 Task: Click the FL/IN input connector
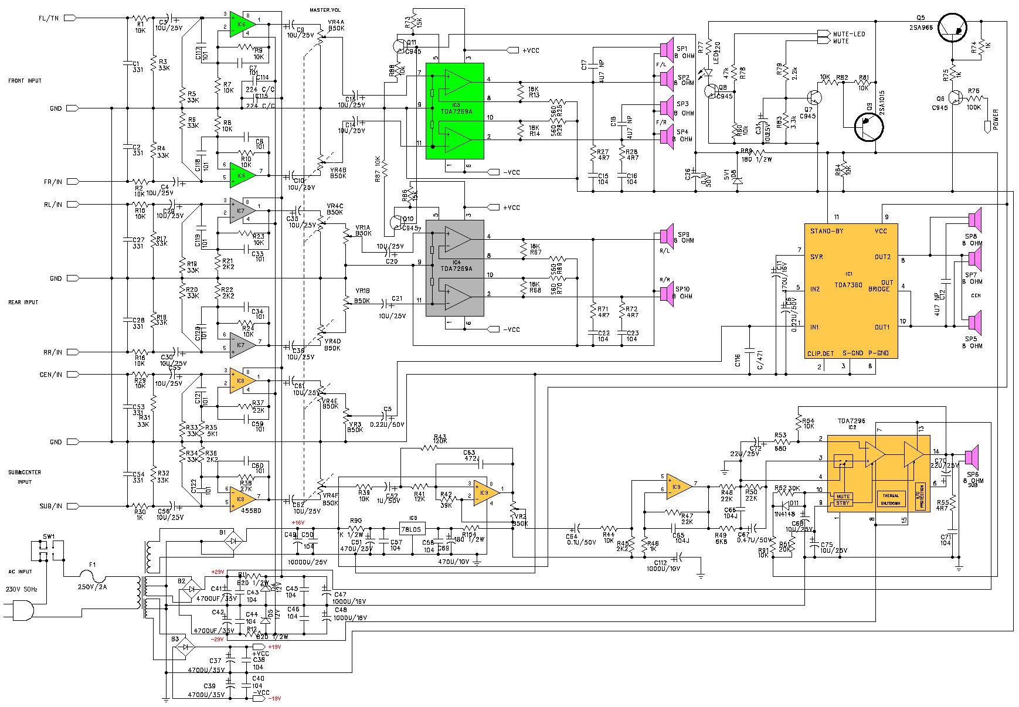pyautogui.click(x=69, y=18)
